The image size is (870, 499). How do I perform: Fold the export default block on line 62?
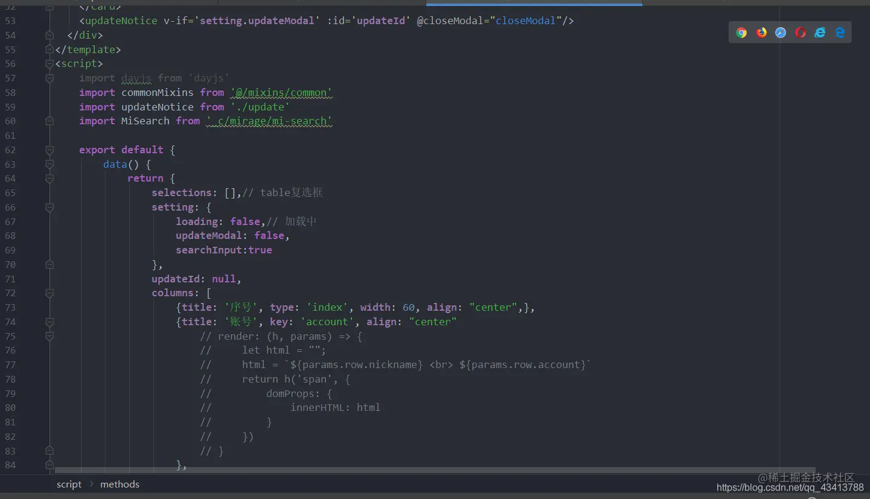coord(50,150)
